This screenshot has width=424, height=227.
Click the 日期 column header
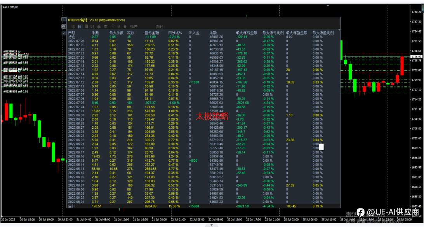pyautogui.click(x=72, y=33)
